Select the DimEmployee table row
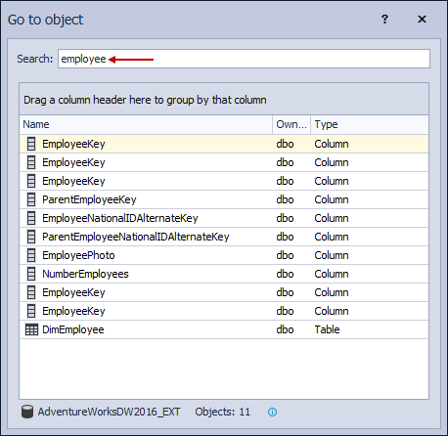Viewport: 448px width, 436px height. point(224,329)
